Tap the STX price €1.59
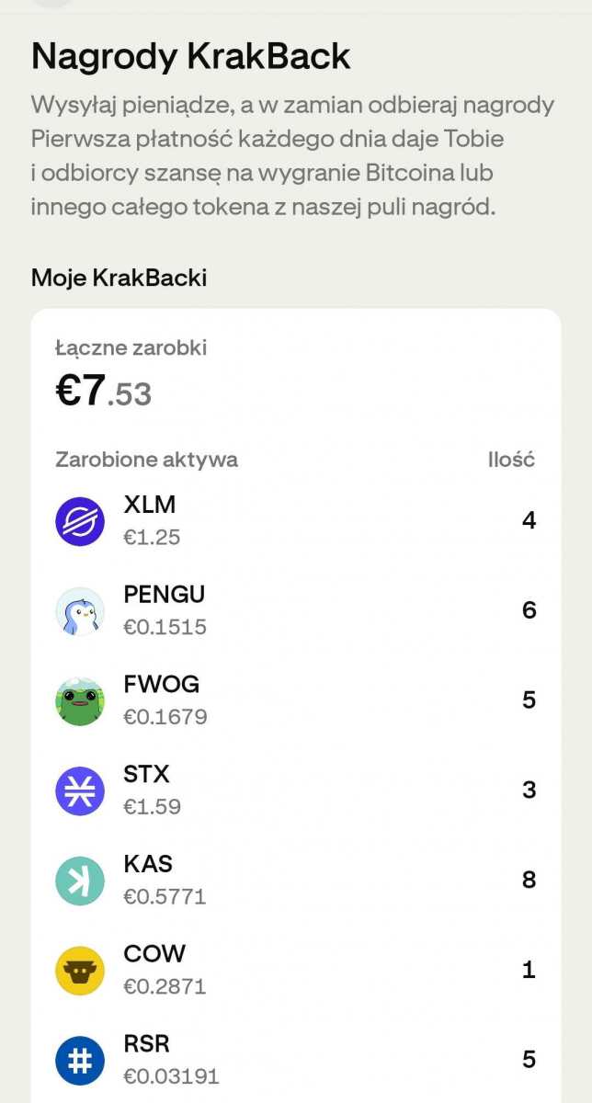Viewport: 592px width, 1103px height. (152, 807)
